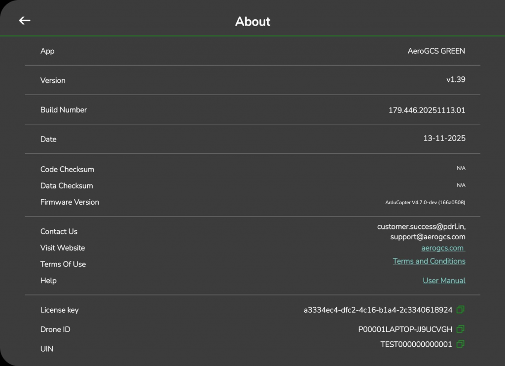Viewport: 505px width, 366px height.
Task: Click the customer.success@pdrl.in email address
Action: 421,227
